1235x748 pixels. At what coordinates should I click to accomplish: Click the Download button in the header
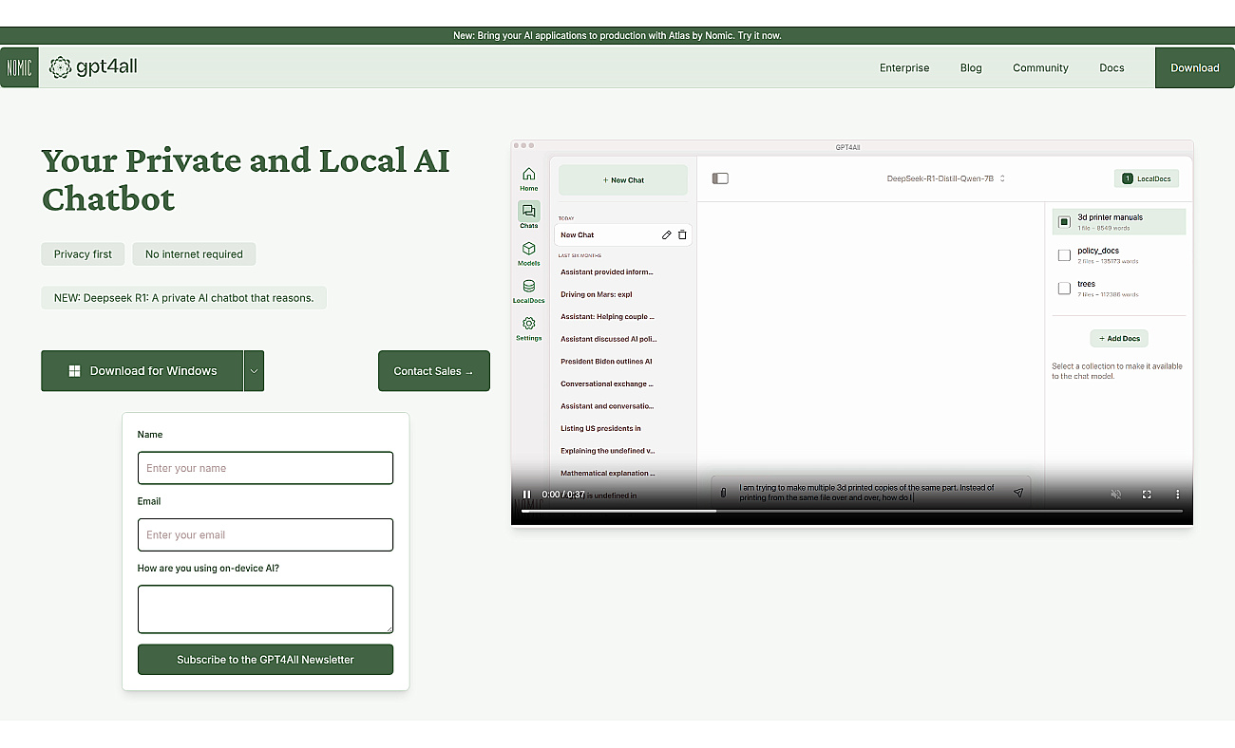tap(1195, 67)
